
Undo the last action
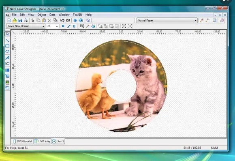point(62,20)
